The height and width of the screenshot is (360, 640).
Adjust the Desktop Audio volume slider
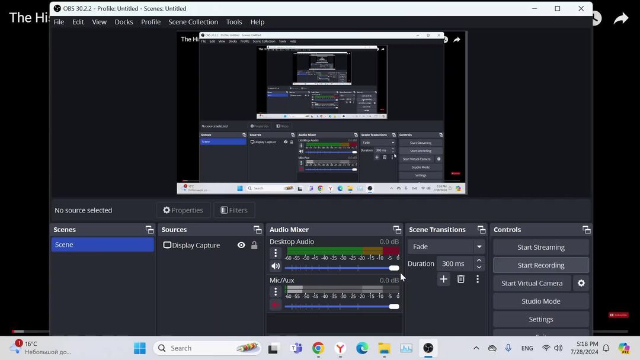(342, 268)
